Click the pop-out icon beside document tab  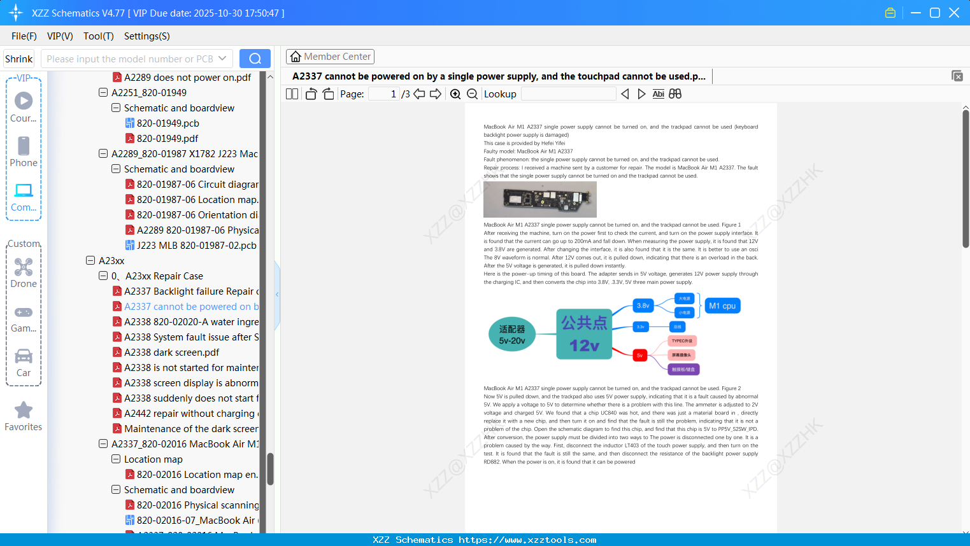pos(957,76)
